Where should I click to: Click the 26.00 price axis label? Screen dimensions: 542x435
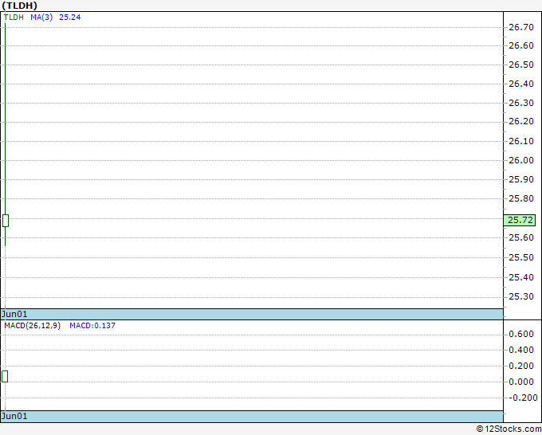coord(521,160)
